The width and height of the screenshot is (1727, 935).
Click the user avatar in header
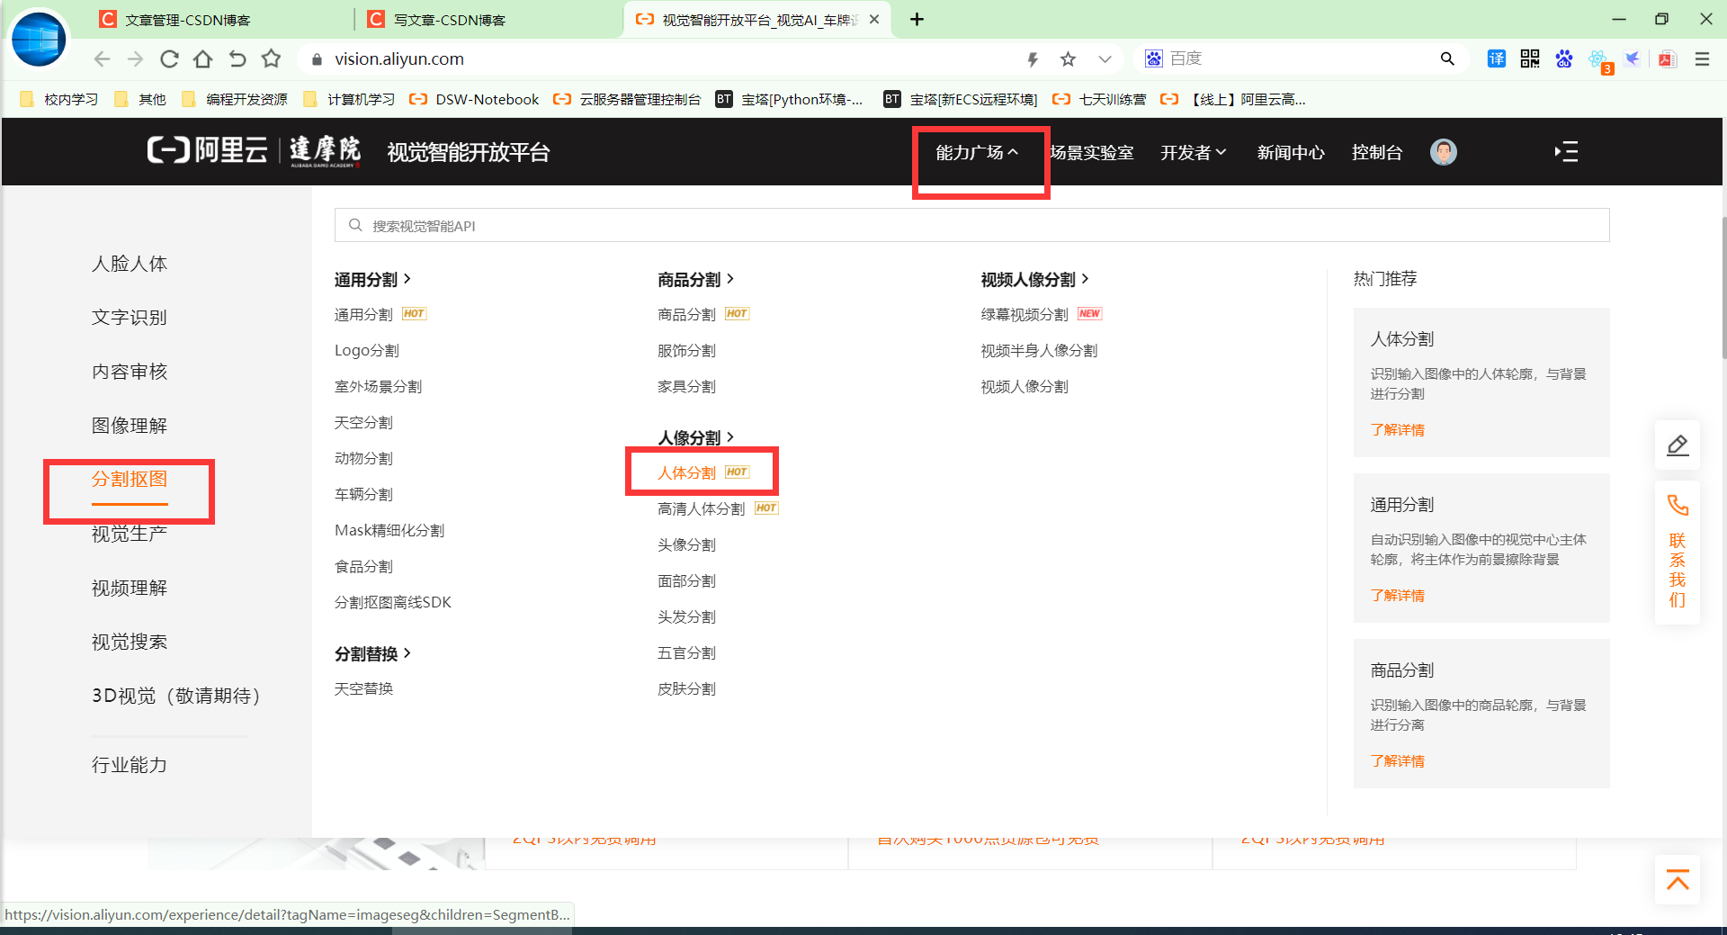(x=1444, y=152)
